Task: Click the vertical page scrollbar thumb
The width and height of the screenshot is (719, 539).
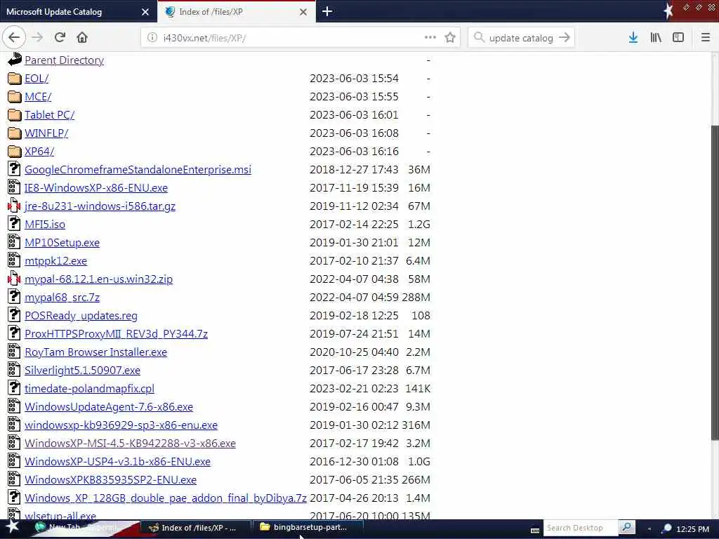Action: [x=715, y=282]
